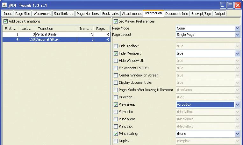
Task: Enable Center Window on screen
Action: click(x=116, y=75)
